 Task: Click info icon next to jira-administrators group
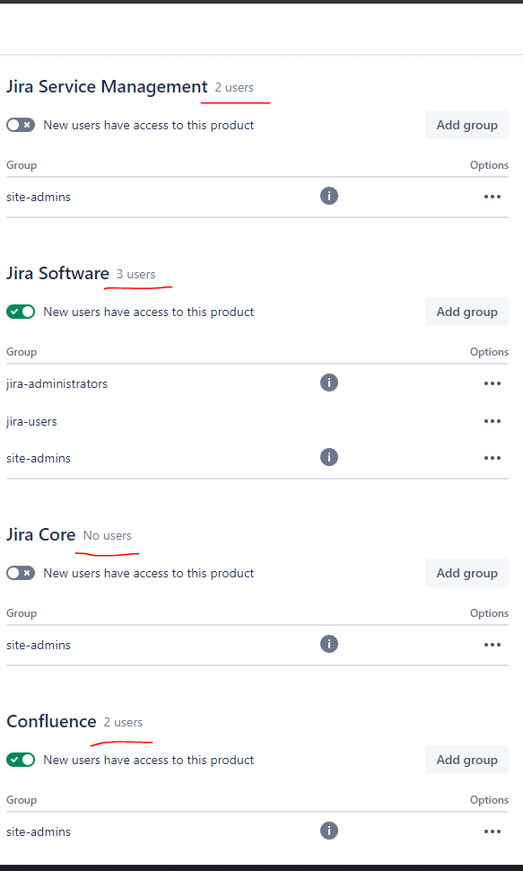(x=329, y=383)
